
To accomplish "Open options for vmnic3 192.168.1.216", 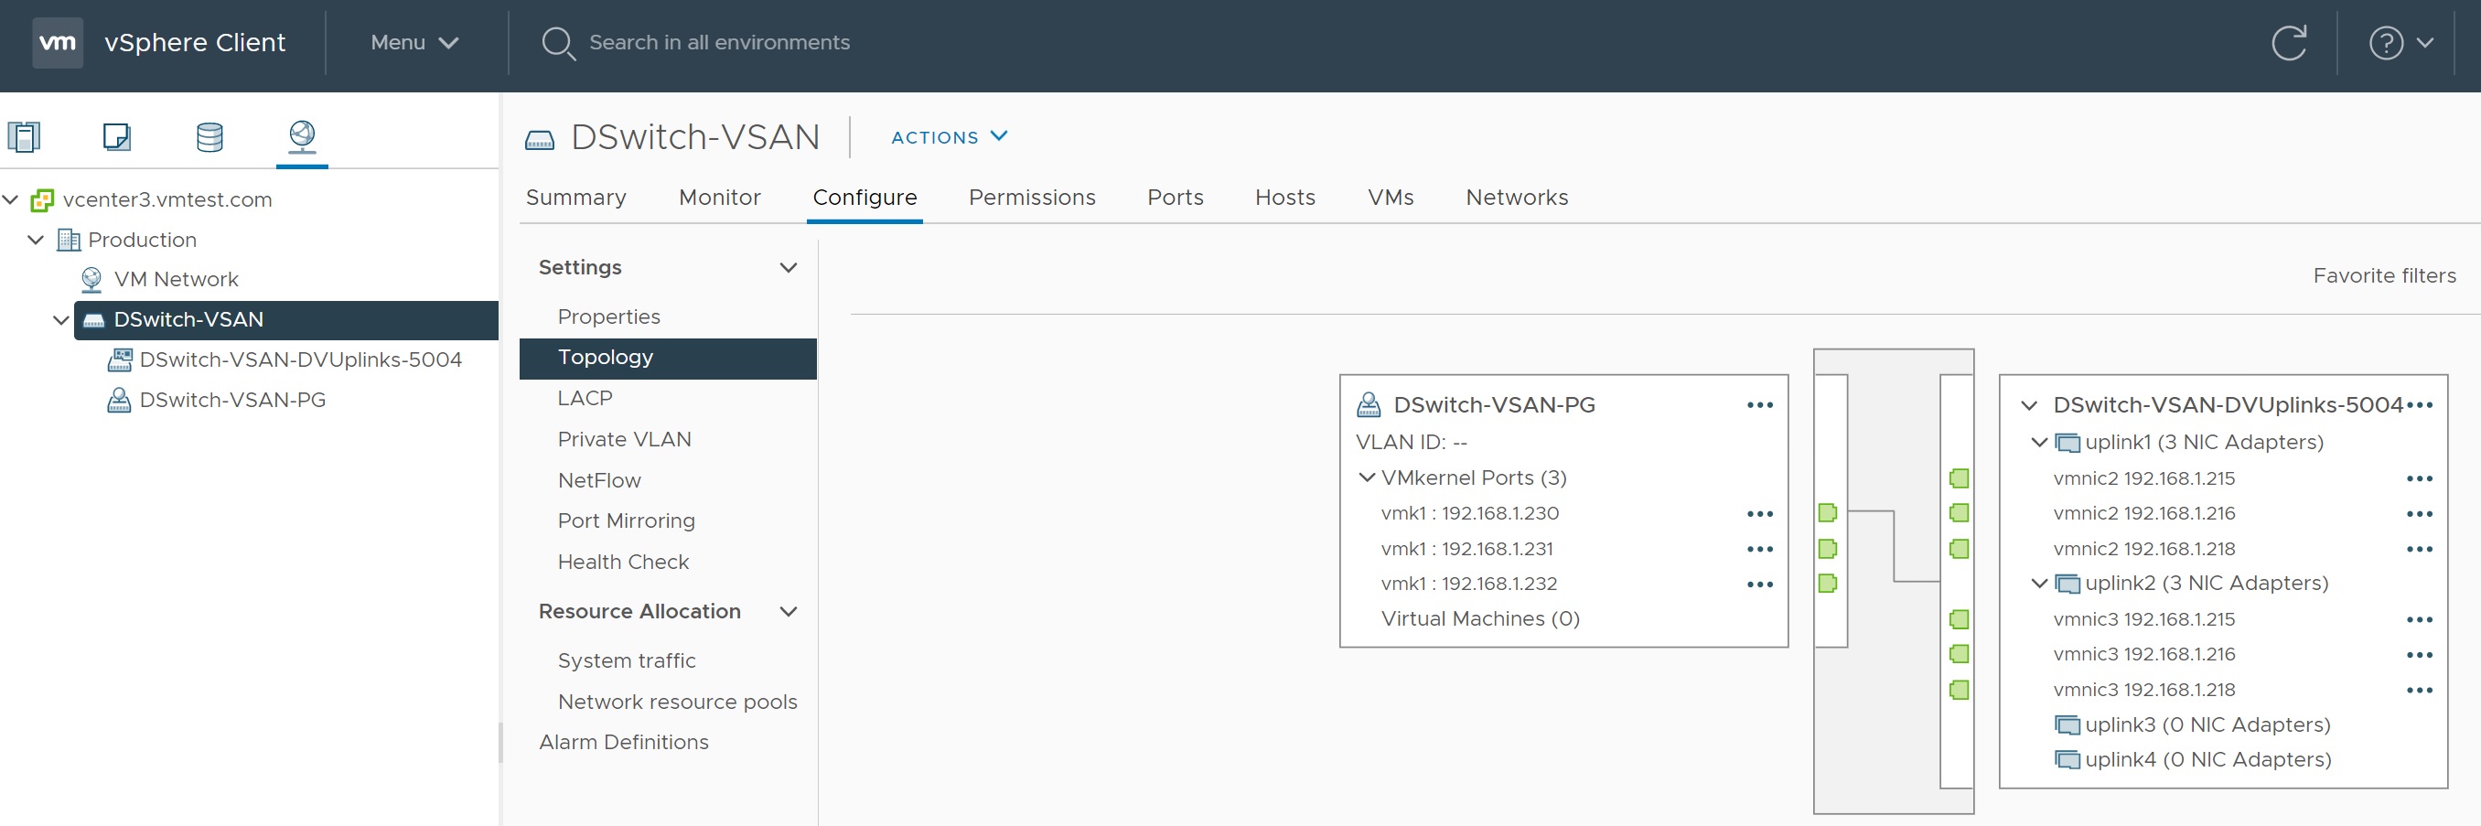I will 2419,655.
